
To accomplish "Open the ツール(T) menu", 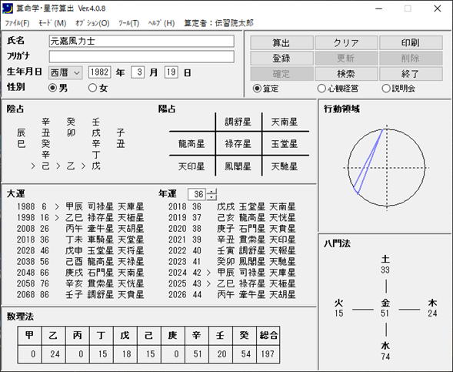I will (128, 23).
